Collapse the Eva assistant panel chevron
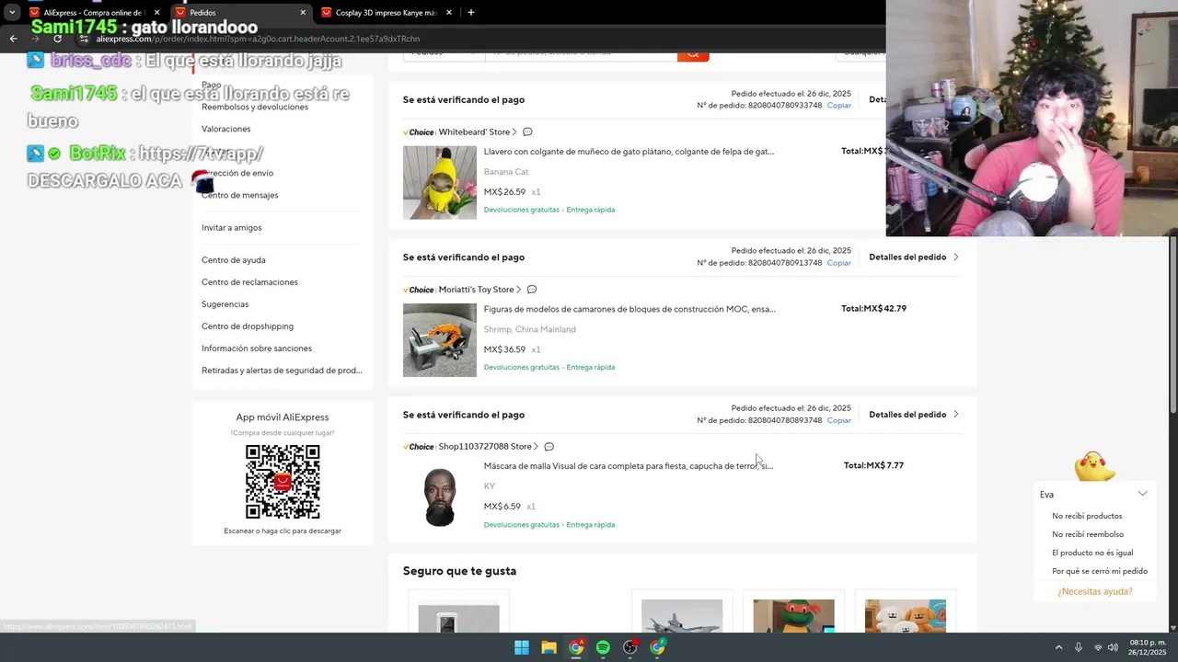Image resolution: width=1178 pixels, height=662 pixels. coord(1142,494)
